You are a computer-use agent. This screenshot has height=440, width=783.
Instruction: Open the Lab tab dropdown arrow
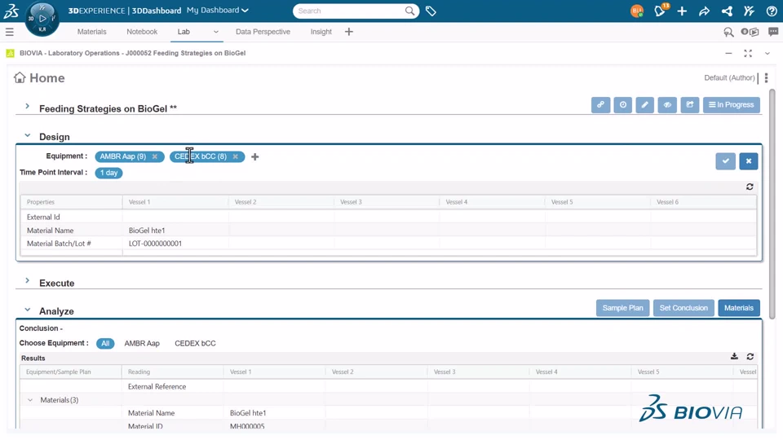pos(215,32)
